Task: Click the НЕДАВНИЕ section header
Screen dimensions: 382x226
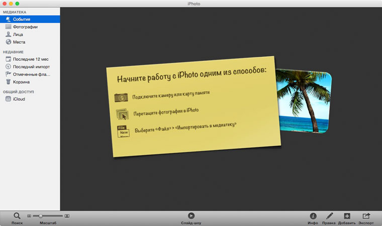Action: 13,52
